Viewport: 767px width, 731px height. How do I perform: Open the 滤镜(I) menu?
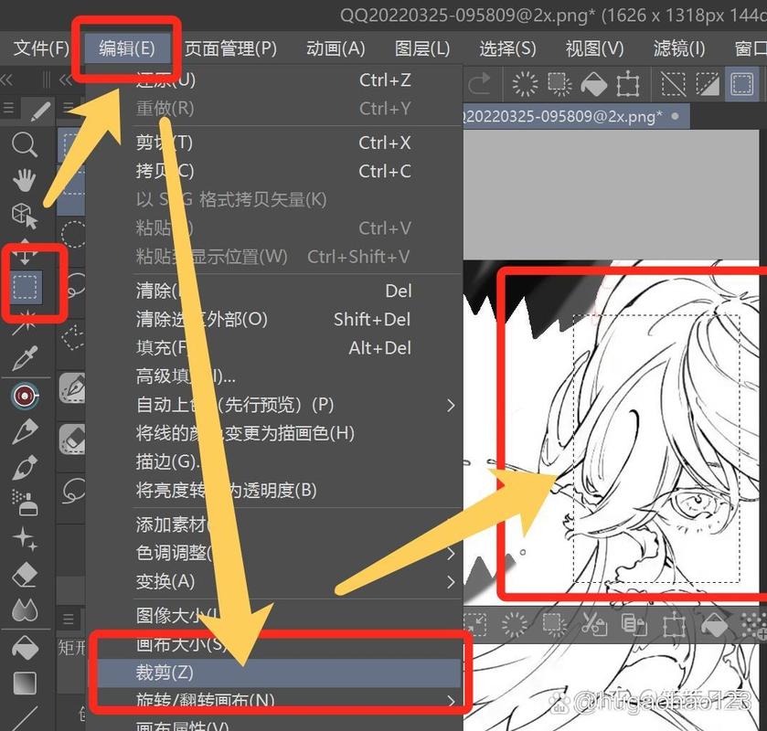pyautogui.click(x=676, y=48)
